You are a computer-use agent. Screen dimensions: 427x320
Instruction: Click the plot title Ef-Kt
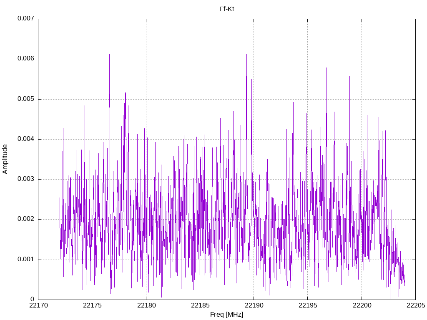[x=226, y=9]
